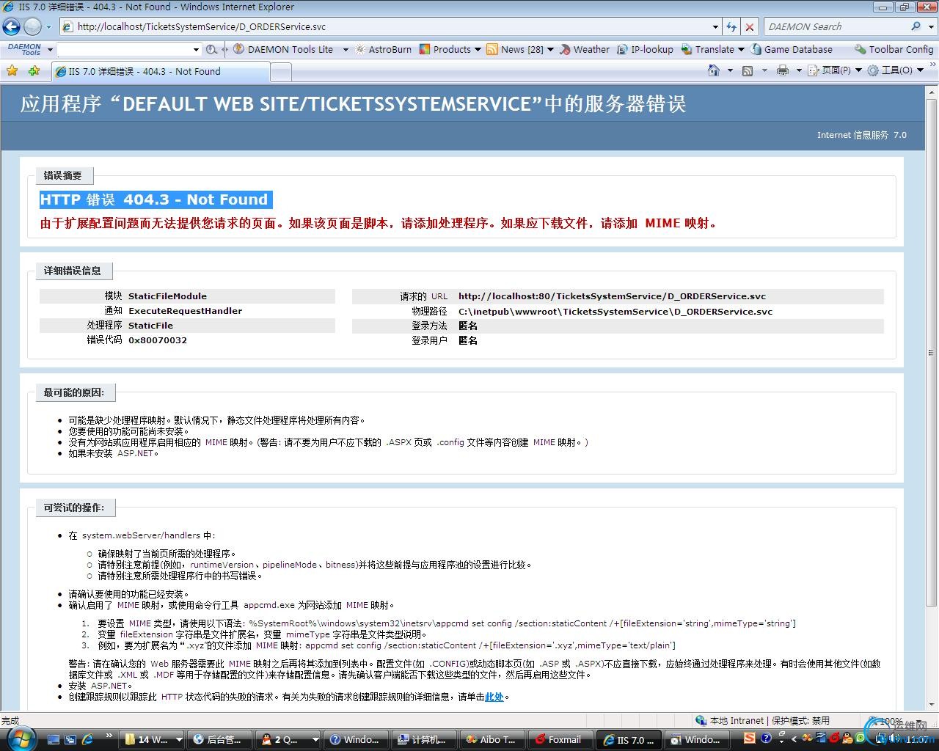Click the Add to Favorites icon
Viewport: 939px width, 751px height.
(x=34, y=71)
